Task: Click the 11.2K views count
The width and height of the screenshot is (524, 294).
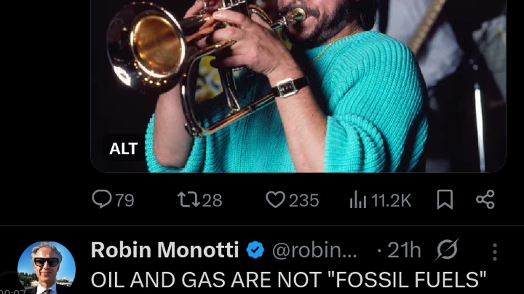Action: coord(391,200)
